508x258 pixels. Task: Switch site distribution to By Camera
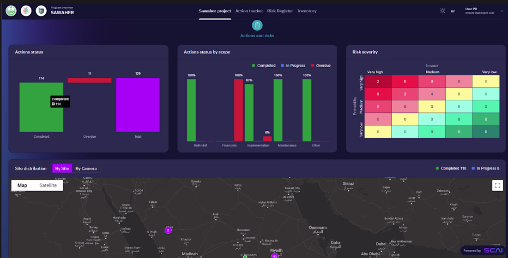[x=86, y=169]
